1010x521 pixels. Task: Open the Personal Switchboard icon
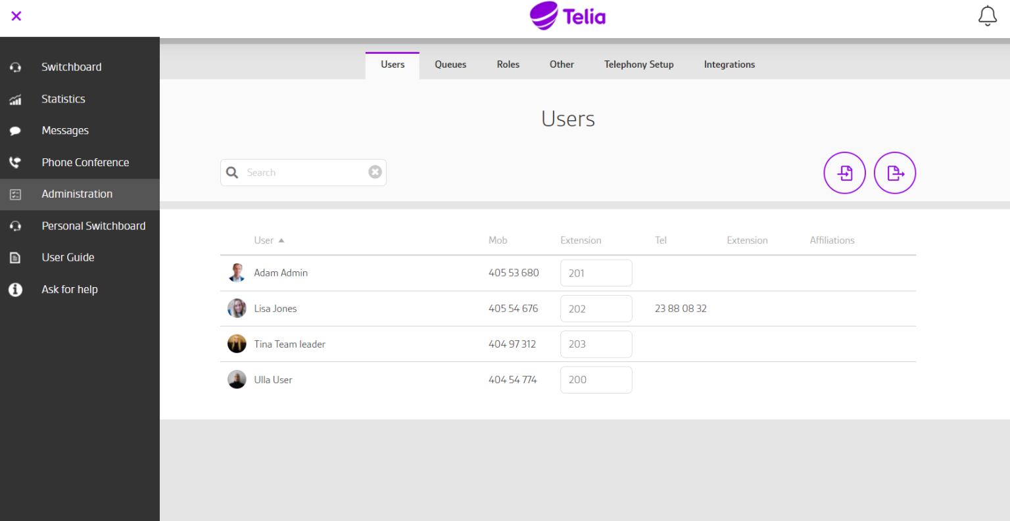point(14,225)
